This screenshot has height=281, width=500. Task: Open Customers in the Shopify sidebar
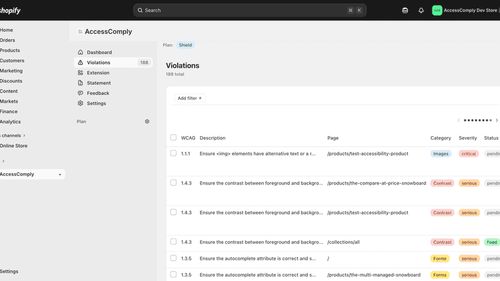tap(12, 60)
